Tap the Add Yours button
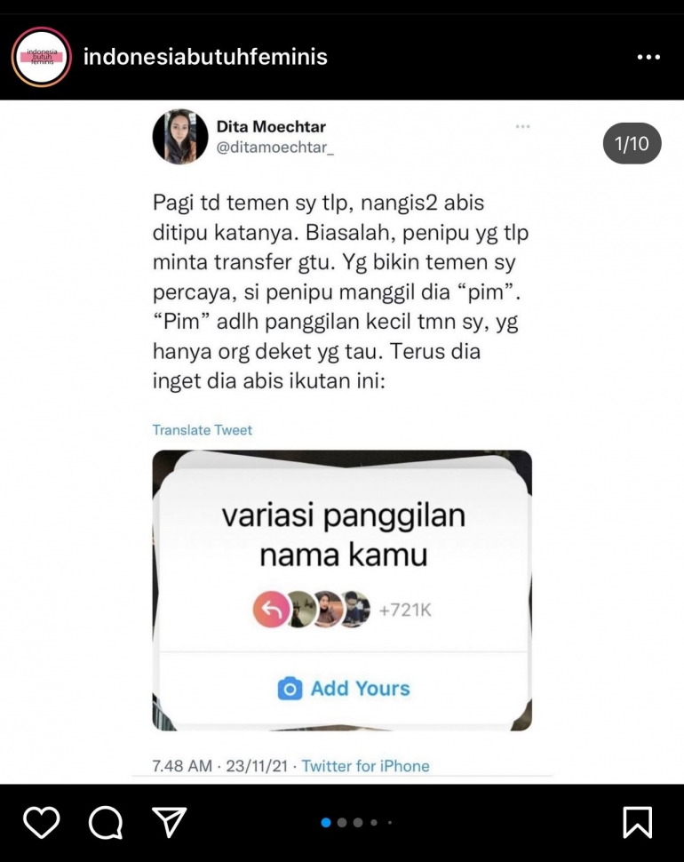Screen dimensions: 684x862 point(344,689)
